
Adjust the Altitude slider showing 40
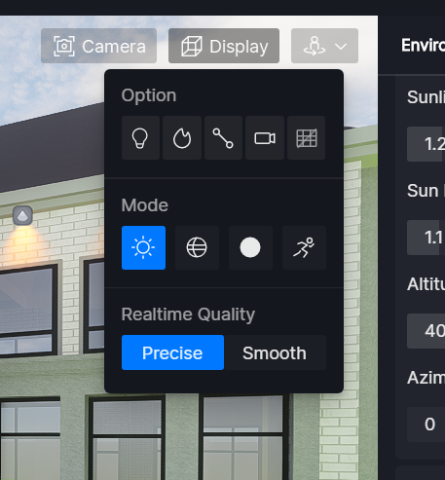click(x=426, y=331)
